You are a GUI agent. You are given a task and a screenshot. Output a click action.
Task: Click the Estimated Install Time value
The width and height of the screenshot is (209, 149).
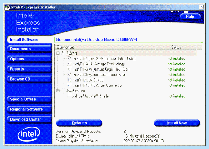click(142, 136)
